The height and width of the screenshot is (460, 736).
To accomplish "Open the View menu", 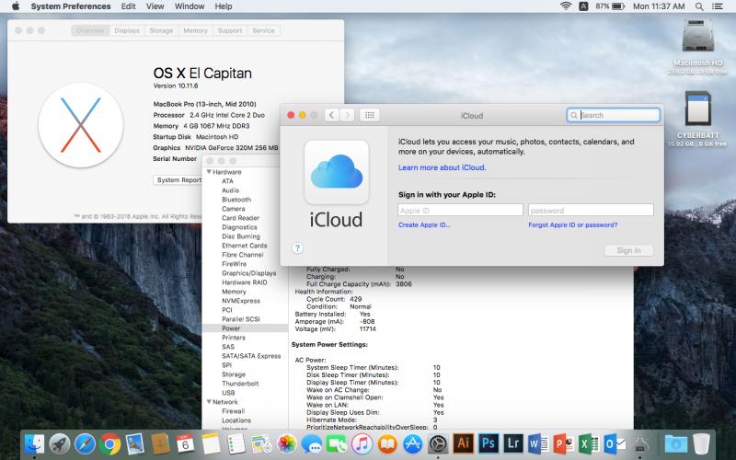I will click(155, 6).
